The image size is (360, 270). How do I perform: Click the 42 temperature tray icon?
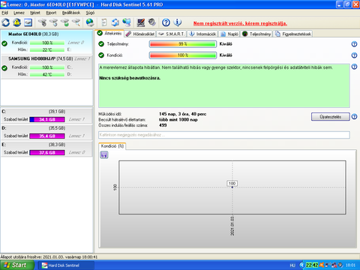[315, 265]
